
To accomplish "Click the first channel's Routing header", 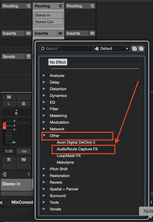I will [16, 6].
